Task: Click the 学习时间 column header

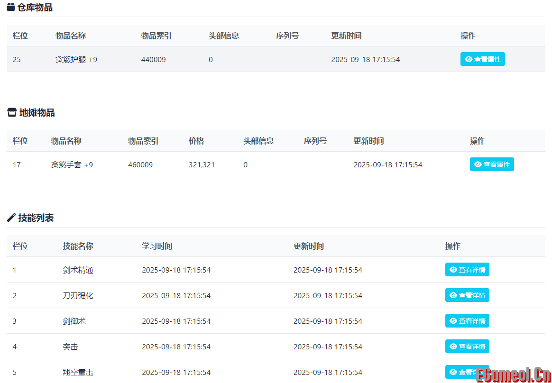Action: click(x=157, y=246)
